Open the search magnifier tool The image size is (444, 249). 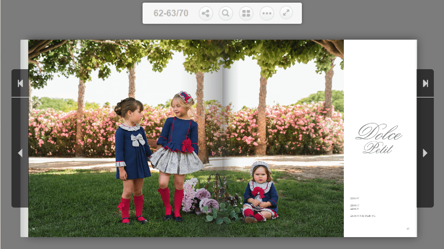pyautogui.click(x=226, y=13)
